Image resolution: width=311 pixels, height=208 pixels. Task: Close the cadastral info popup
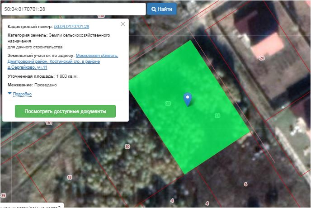[x=123, y=24]
